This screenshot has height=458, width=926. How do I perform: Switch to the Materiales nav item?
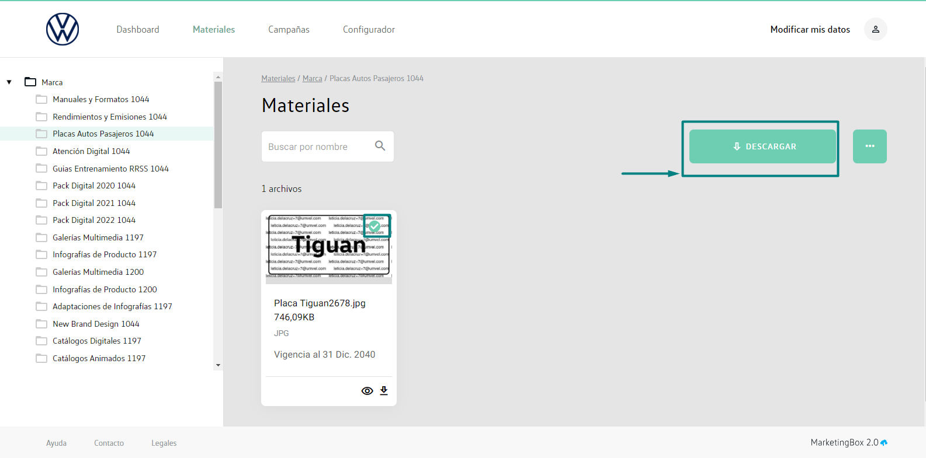214,29
